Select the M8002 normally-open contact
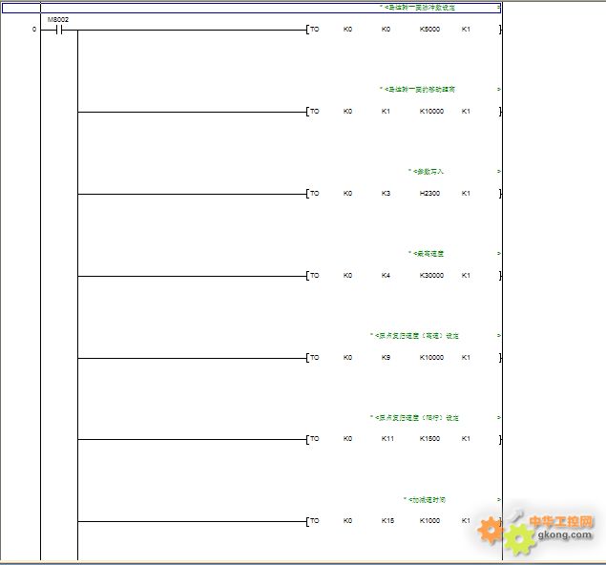Image resolution: width=606 pixels, height=565 pixels. pyautogui.click(x=58, y=30)
